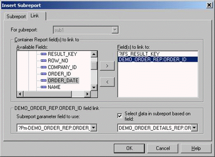
Task: Close the Insert Subreport dialog
Action: coord(209,5)
